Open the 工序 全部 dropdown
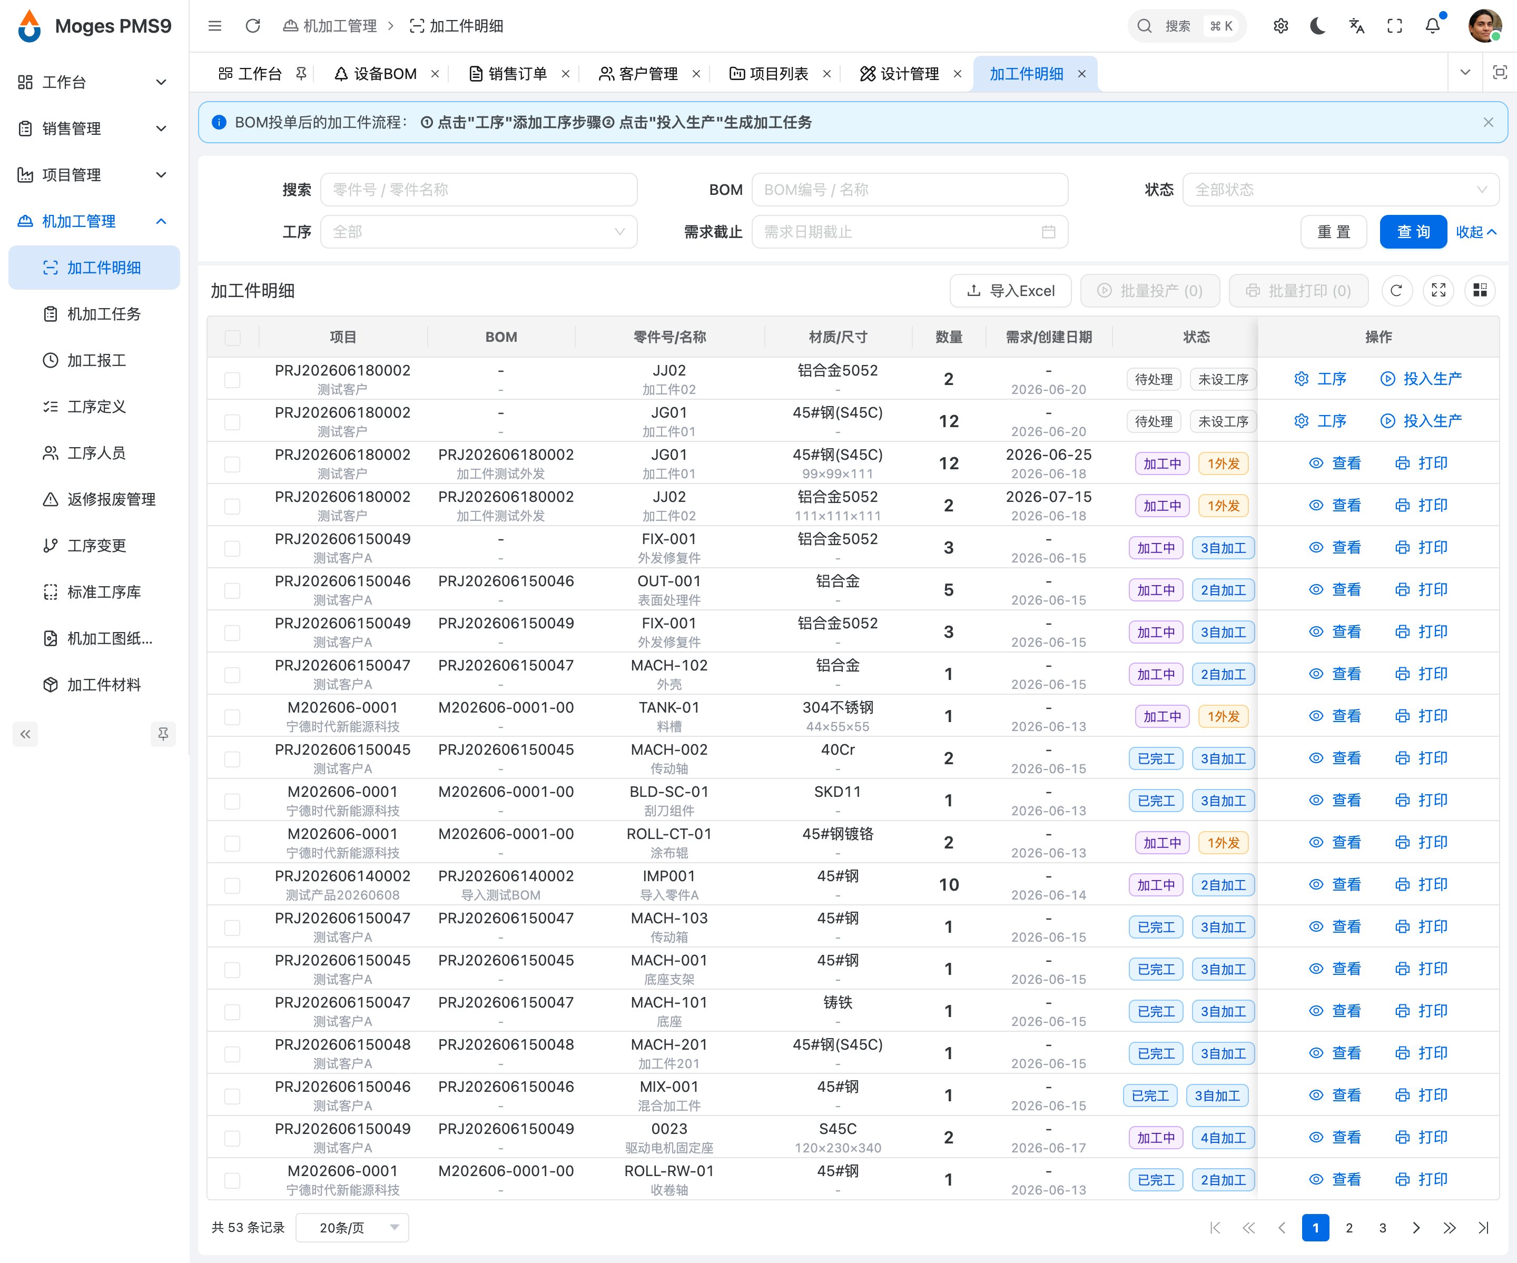This screenshot has height=1263, width=1517. click(478, 232)
